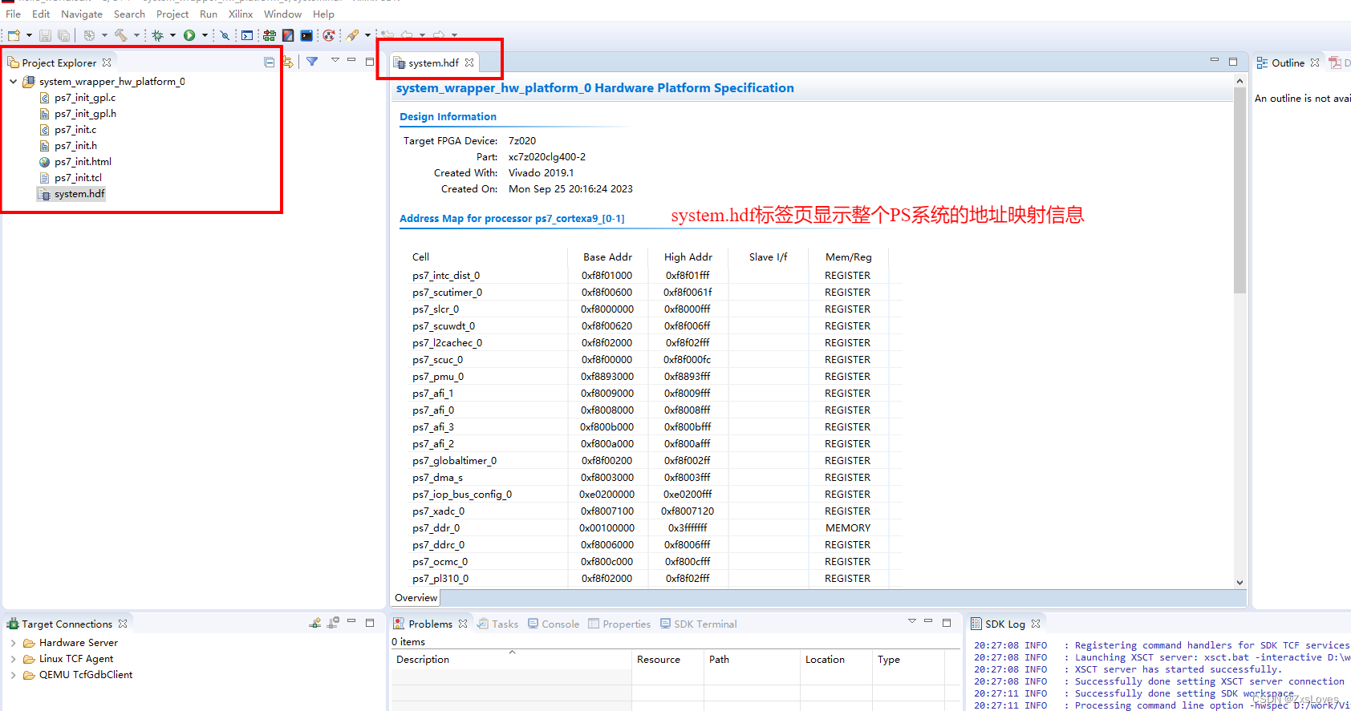Toggle the Skip All Breakpoints icon

point(225,35)
